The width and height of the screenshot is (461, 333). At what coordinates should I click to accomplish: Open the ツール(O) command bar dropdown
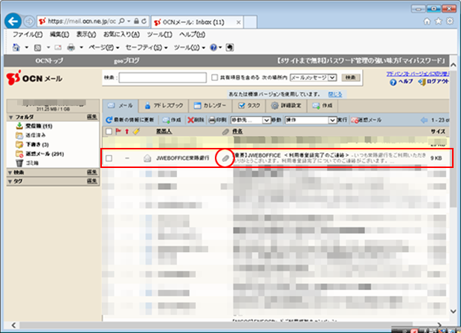[x=190, y=48]
